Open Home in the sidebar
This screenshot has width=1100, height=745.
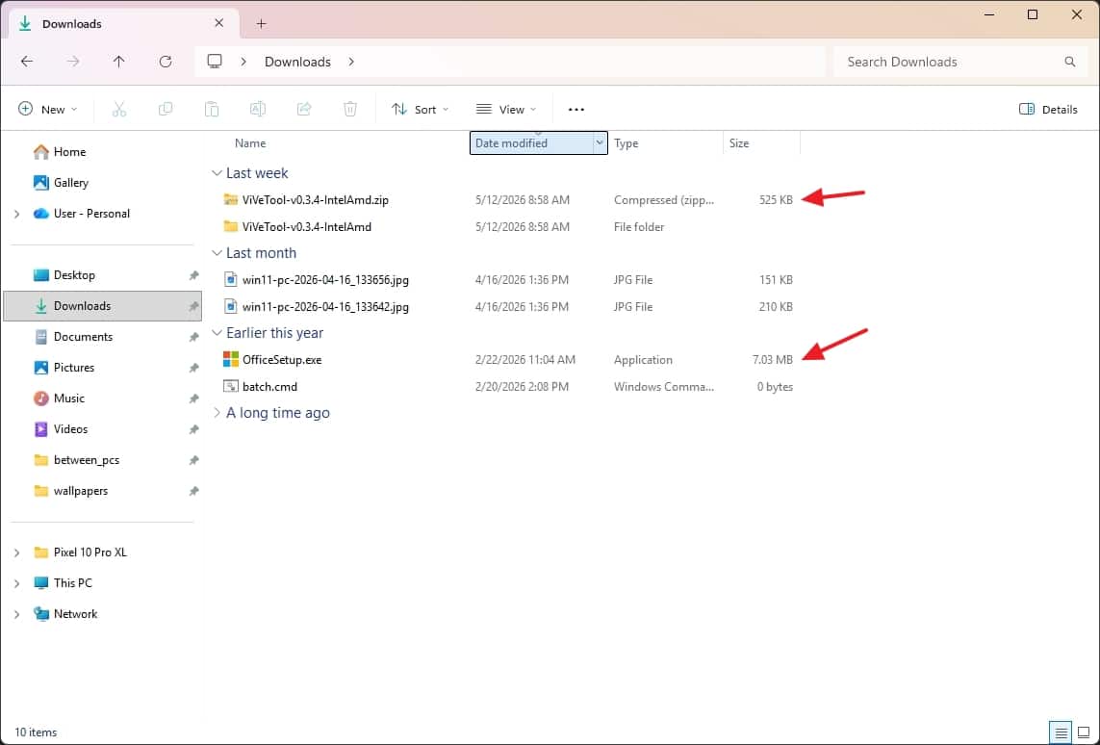pos(69,151)
